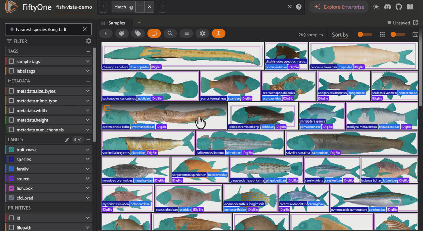Select the evermannella balbo sample checkbox
This screenshot has width=423, height=231.
tap(108, 108)
